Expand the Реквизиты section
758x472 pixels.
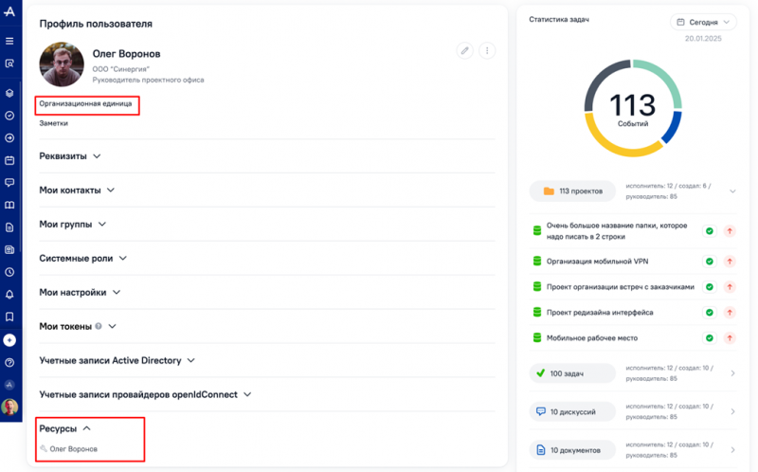(70, 156)
